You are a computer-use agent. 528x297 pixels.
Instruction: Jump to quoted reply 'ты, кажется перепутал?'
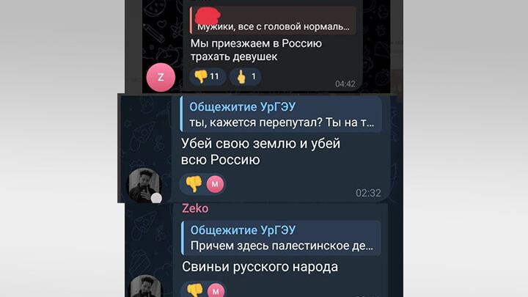coord(281,114)
